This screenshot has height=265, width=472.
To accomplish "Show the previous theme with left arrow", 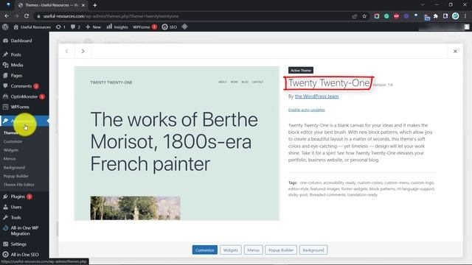I will point(66,51).
